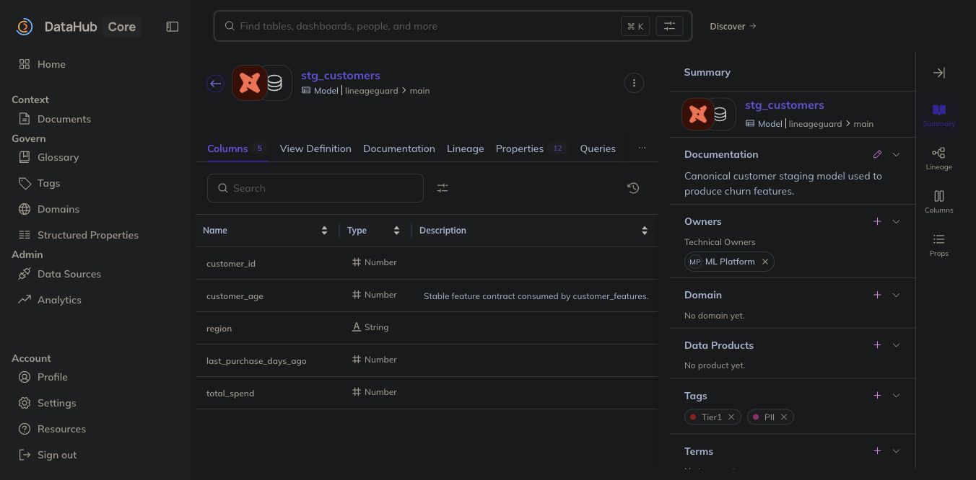This screenshot has height=480, width=976.
Task: Open schema version history clock icon
Action: (x=633, y=188)
